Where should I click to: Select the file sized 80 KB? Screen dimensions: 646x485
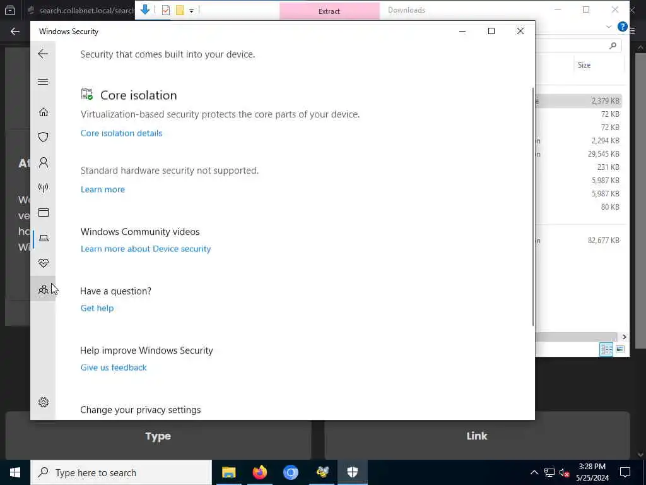[578, 207]
